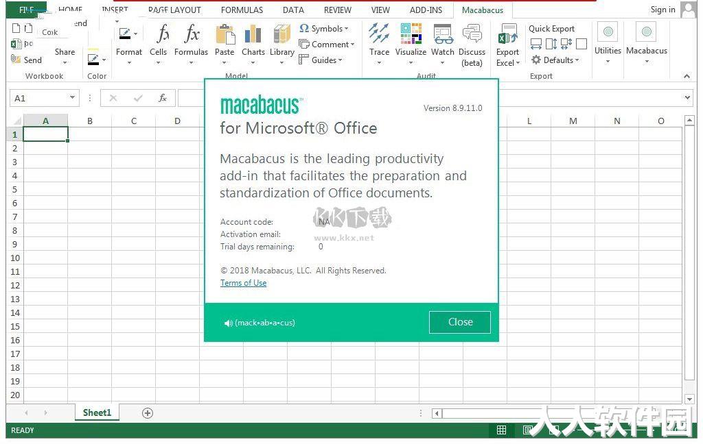
Task: Switch to Normal view in status bar
Action: pos(501,430)
